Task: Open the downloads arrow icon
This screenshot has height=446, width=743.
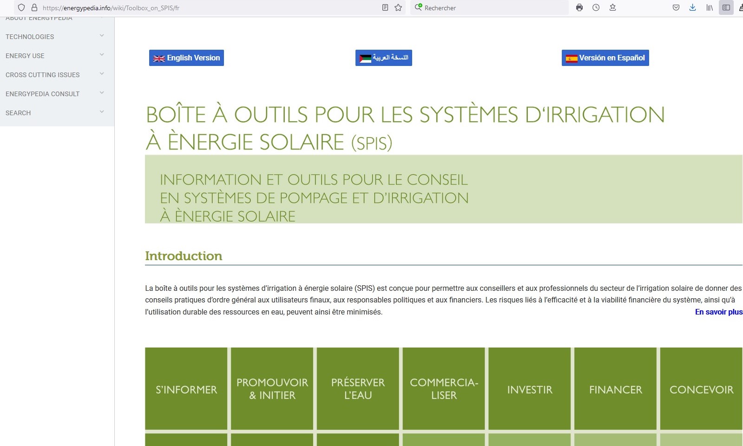Action: click(692, 7)
